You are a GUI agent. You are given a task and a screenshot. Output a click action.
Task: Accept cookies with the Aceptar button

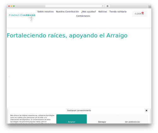click(x=71, y=119)
